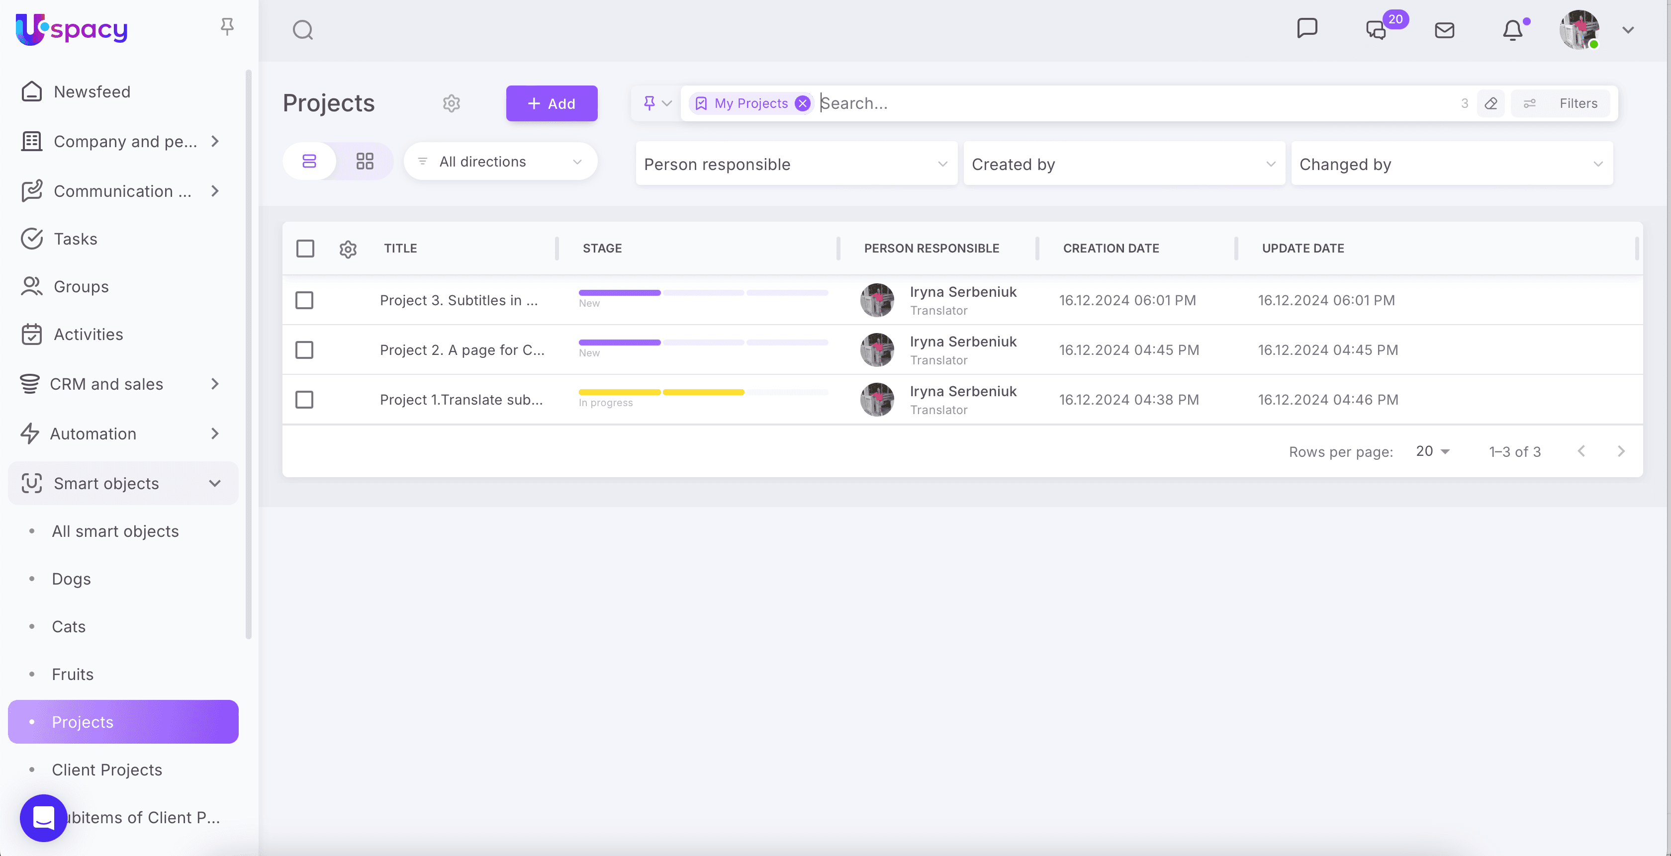Open the Client Projects menu item
The height and width of the screenshot is (856, 1671).
[106, 770]
